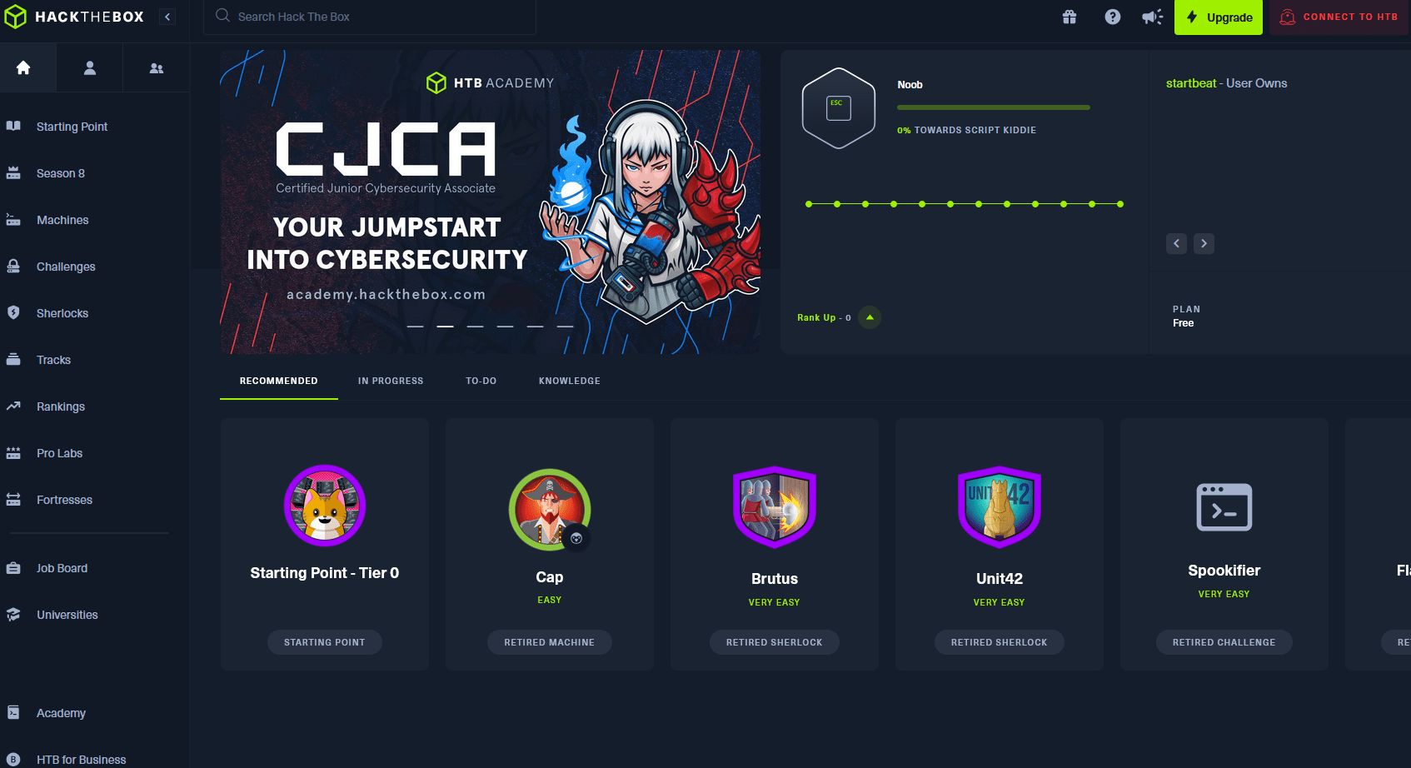
Task: Click the startbeat username link
Action: tap(1191, 83)
